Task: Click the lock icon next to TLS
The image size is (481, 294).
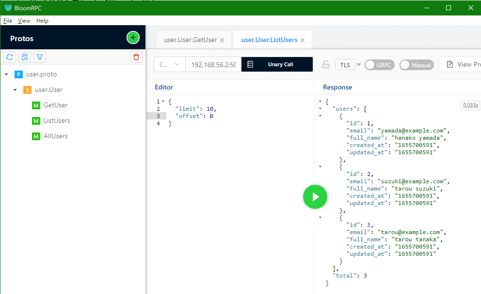Action: pyautogui.click(x=325, y=64)
